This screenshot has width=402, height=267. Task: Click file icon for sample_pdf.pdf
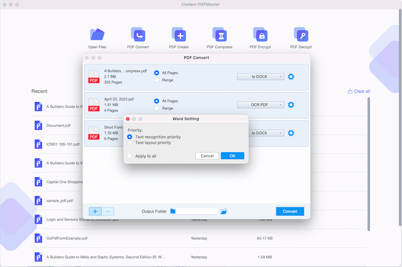(x=38, y=200)
